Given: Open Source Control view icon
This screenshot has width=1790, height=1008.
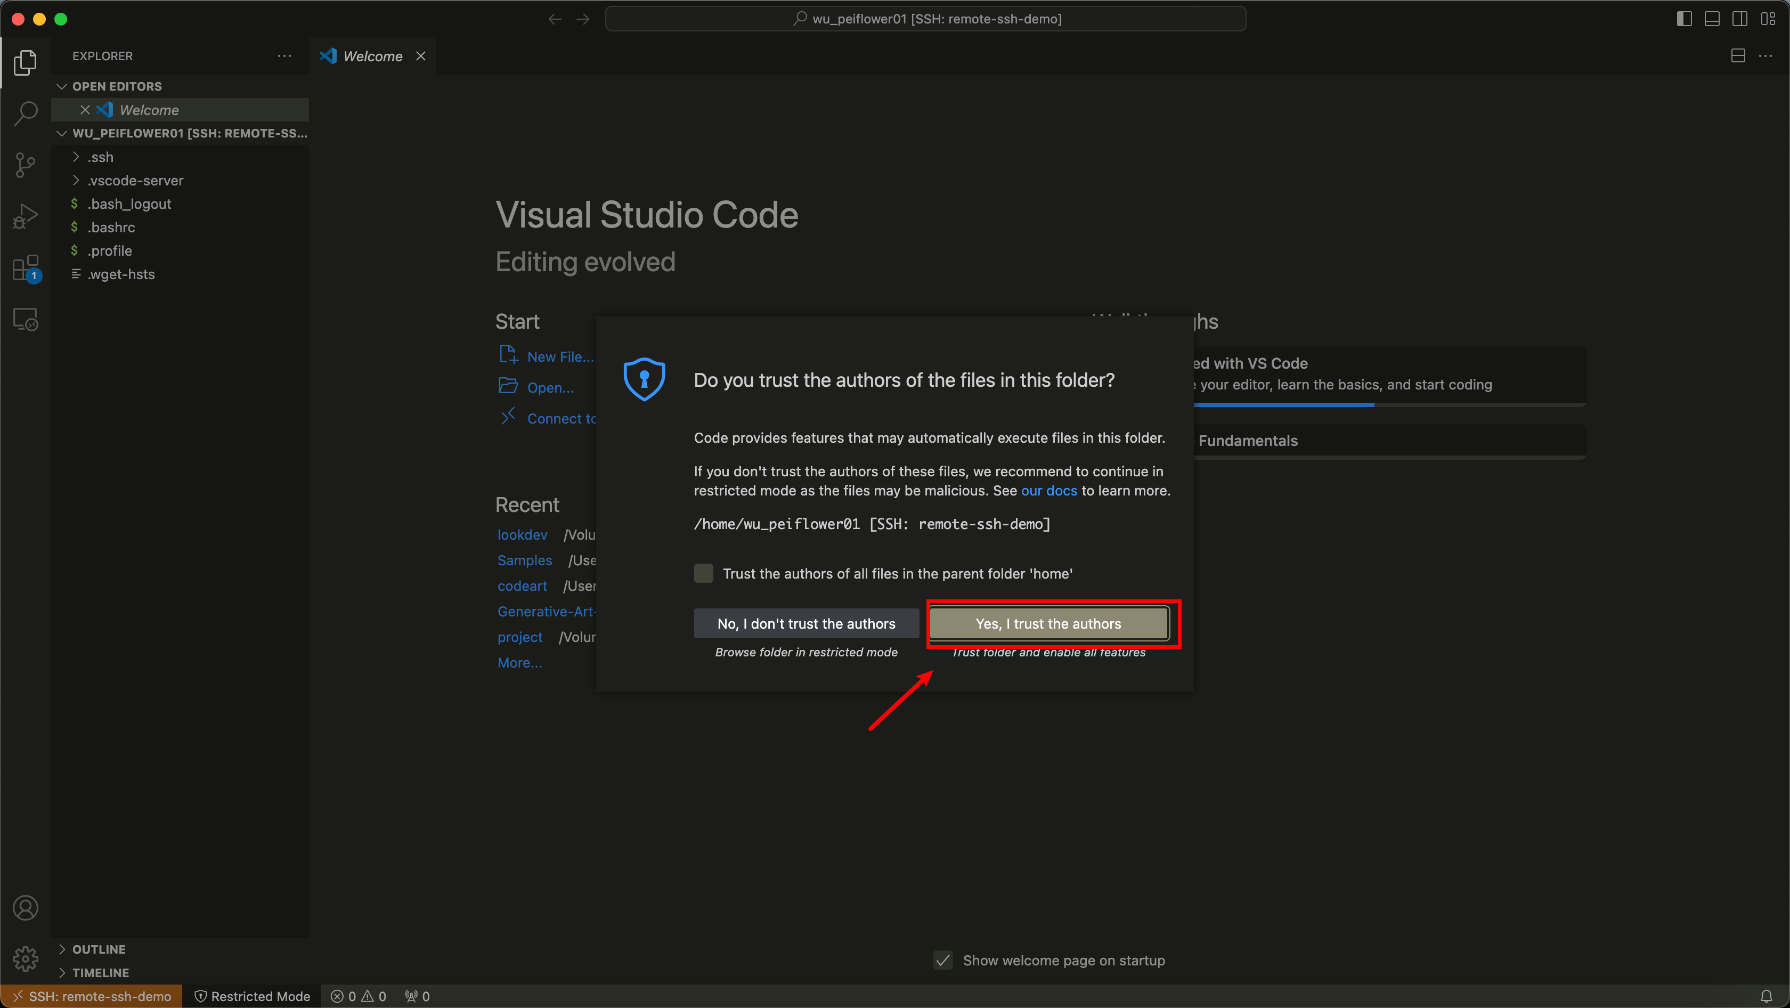Looking at the screenshot, I should point(26,165).
